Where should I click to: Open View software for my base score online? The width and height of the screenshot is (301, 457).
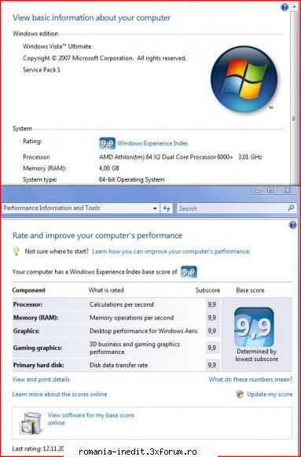[91, 418]
